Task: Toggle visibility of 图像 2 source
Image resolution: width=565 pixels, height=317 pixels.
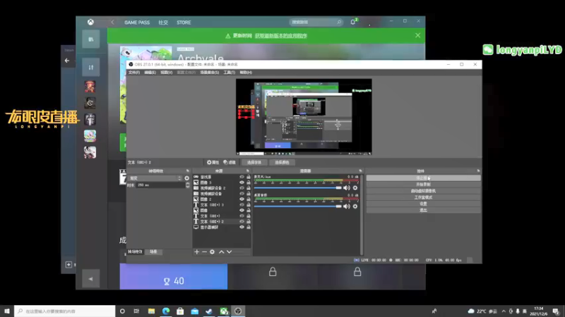Action: [x=242, y=199]
